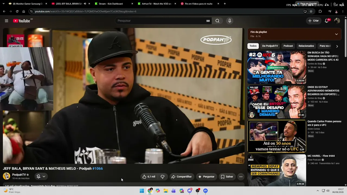
Task: Bookmark this page with the star
Action: [311, 11]
